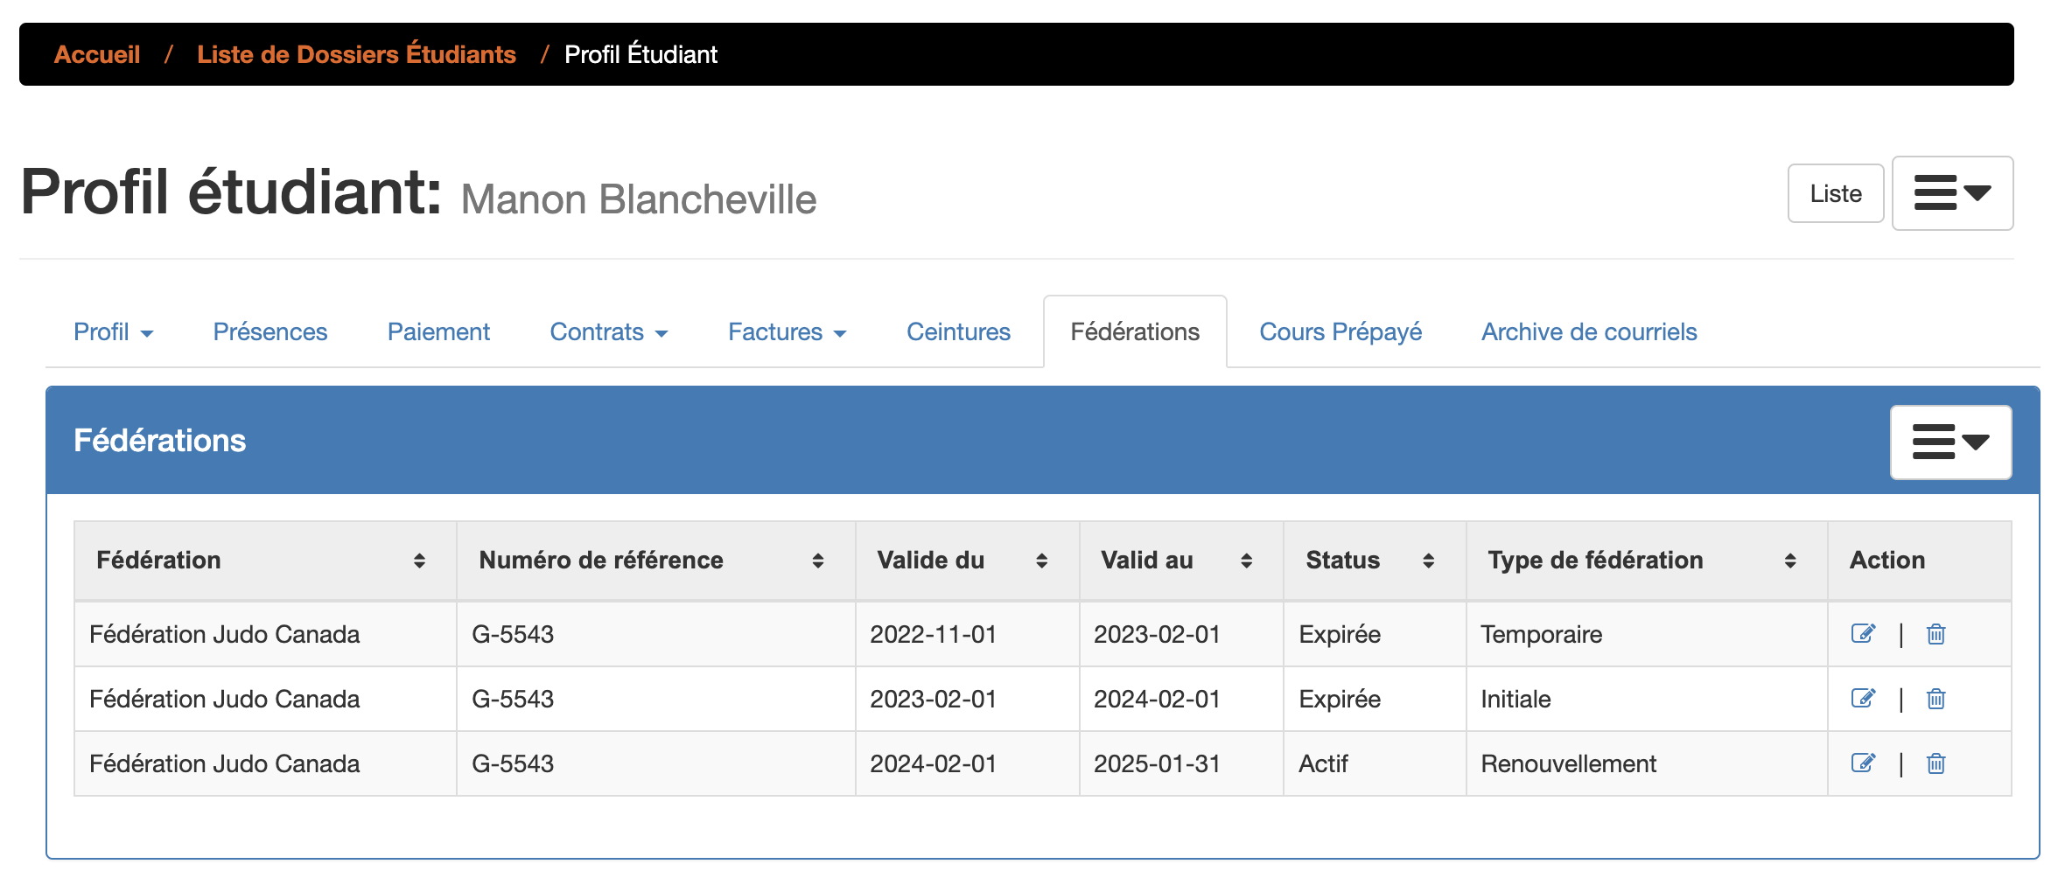The height and width of the screenshot is (878, 2051).
Task: Go to Accueil via breadcrumb
Action: tap(97, 54)
